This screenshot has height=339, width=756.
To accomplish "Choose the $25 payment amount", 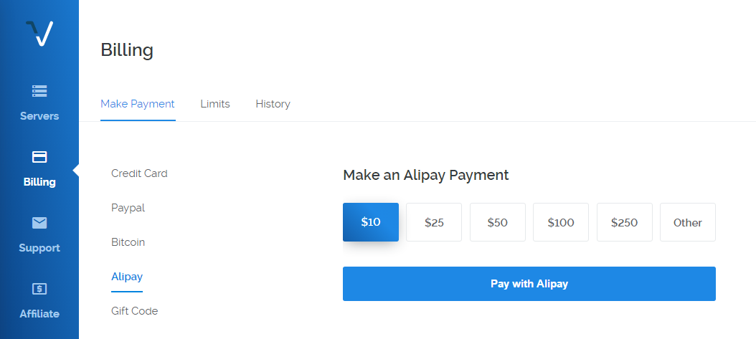I will click(x=434, y=222).
